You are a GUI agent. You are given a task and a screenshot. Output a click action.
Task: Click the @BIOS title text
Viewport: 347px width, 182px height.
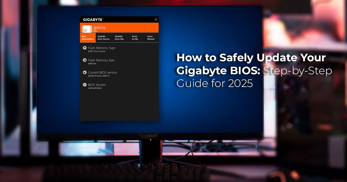[x=99, y=28]
